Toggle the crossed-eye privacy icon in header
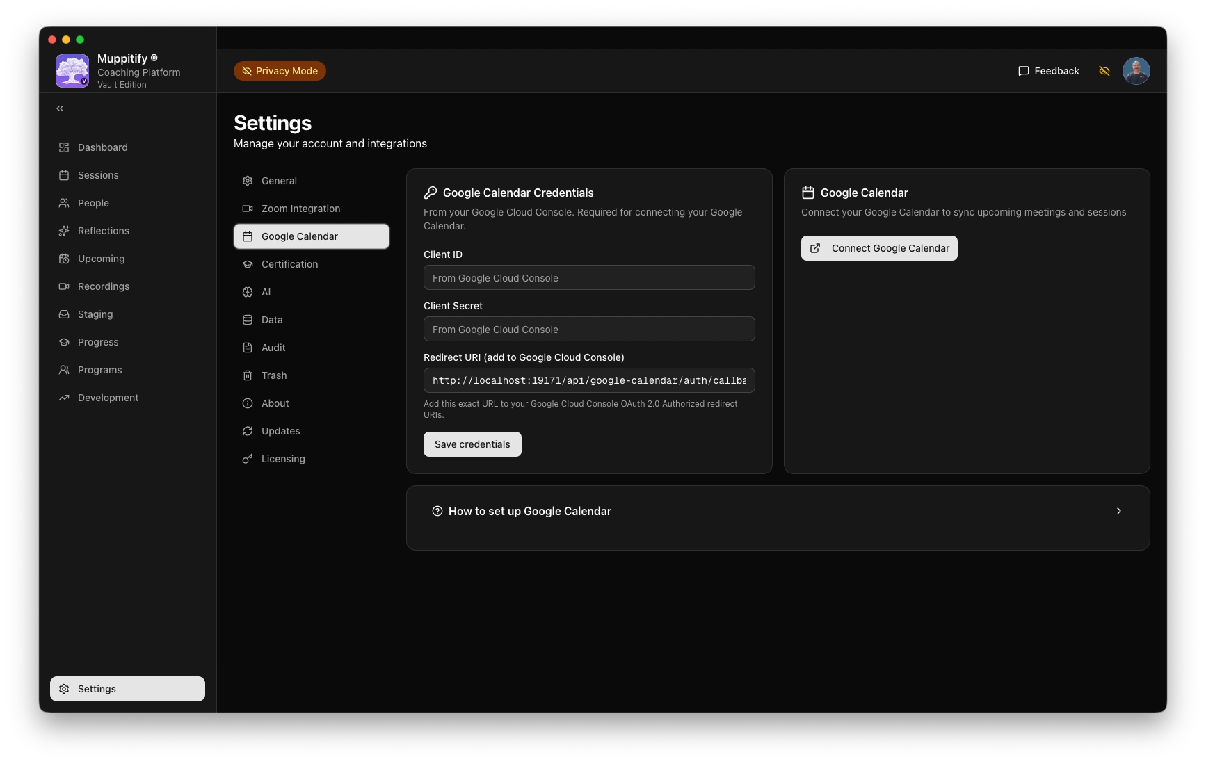This screenshot has height=764, width=1206. (x=1104, y=71)
